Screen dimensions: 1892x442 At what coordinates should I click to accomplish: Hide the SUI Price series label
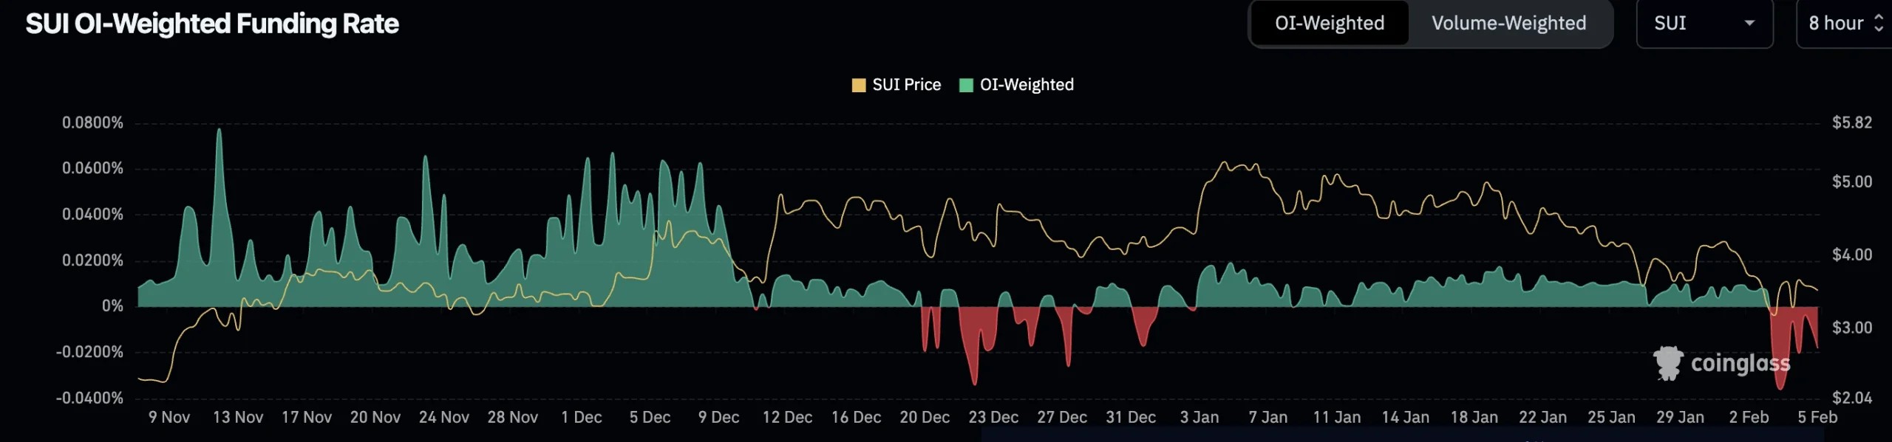pyautogui.click(x=906, y=85)
